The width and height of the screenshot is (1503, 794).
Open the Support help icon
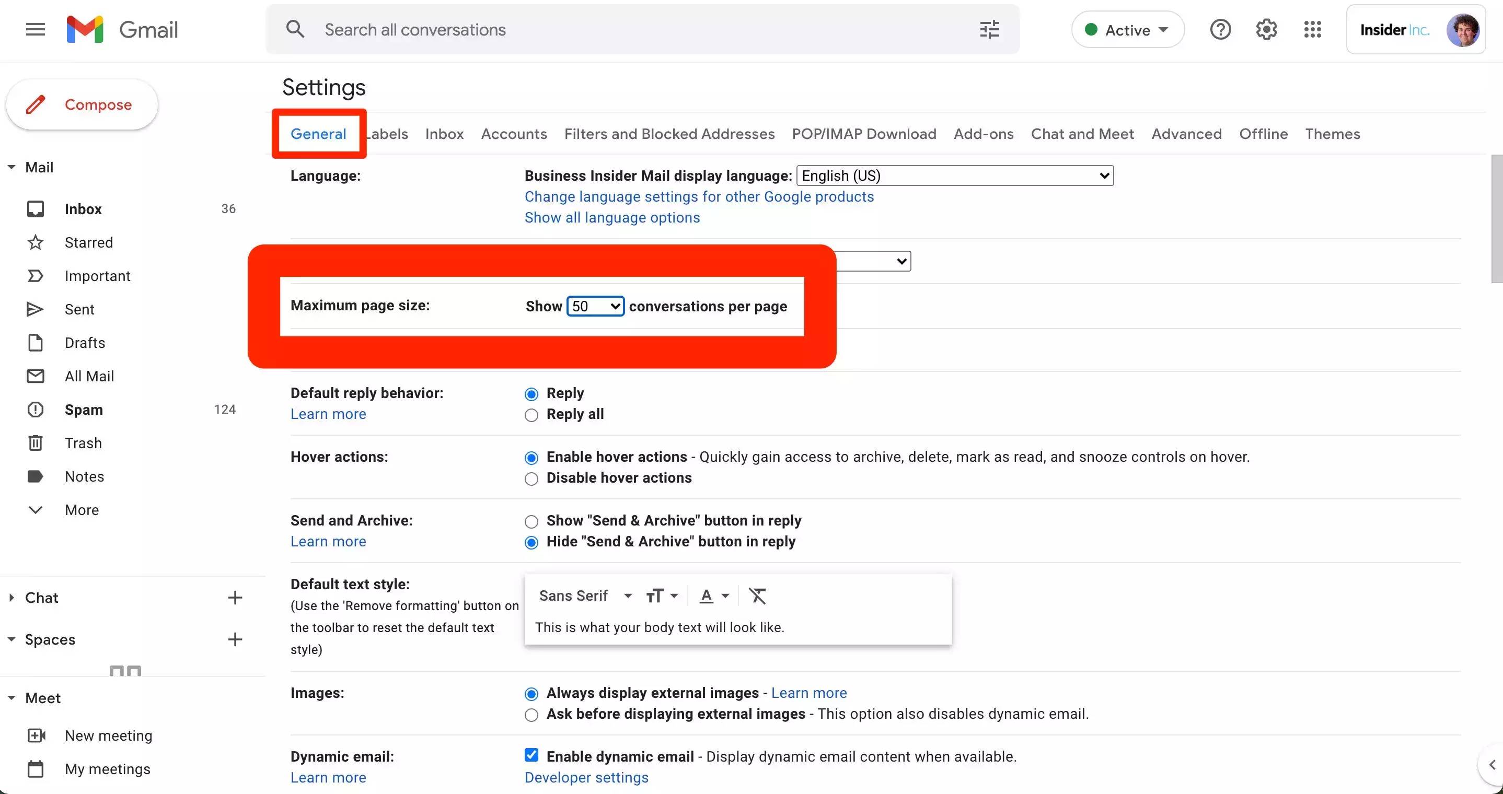pos(1220,29)
